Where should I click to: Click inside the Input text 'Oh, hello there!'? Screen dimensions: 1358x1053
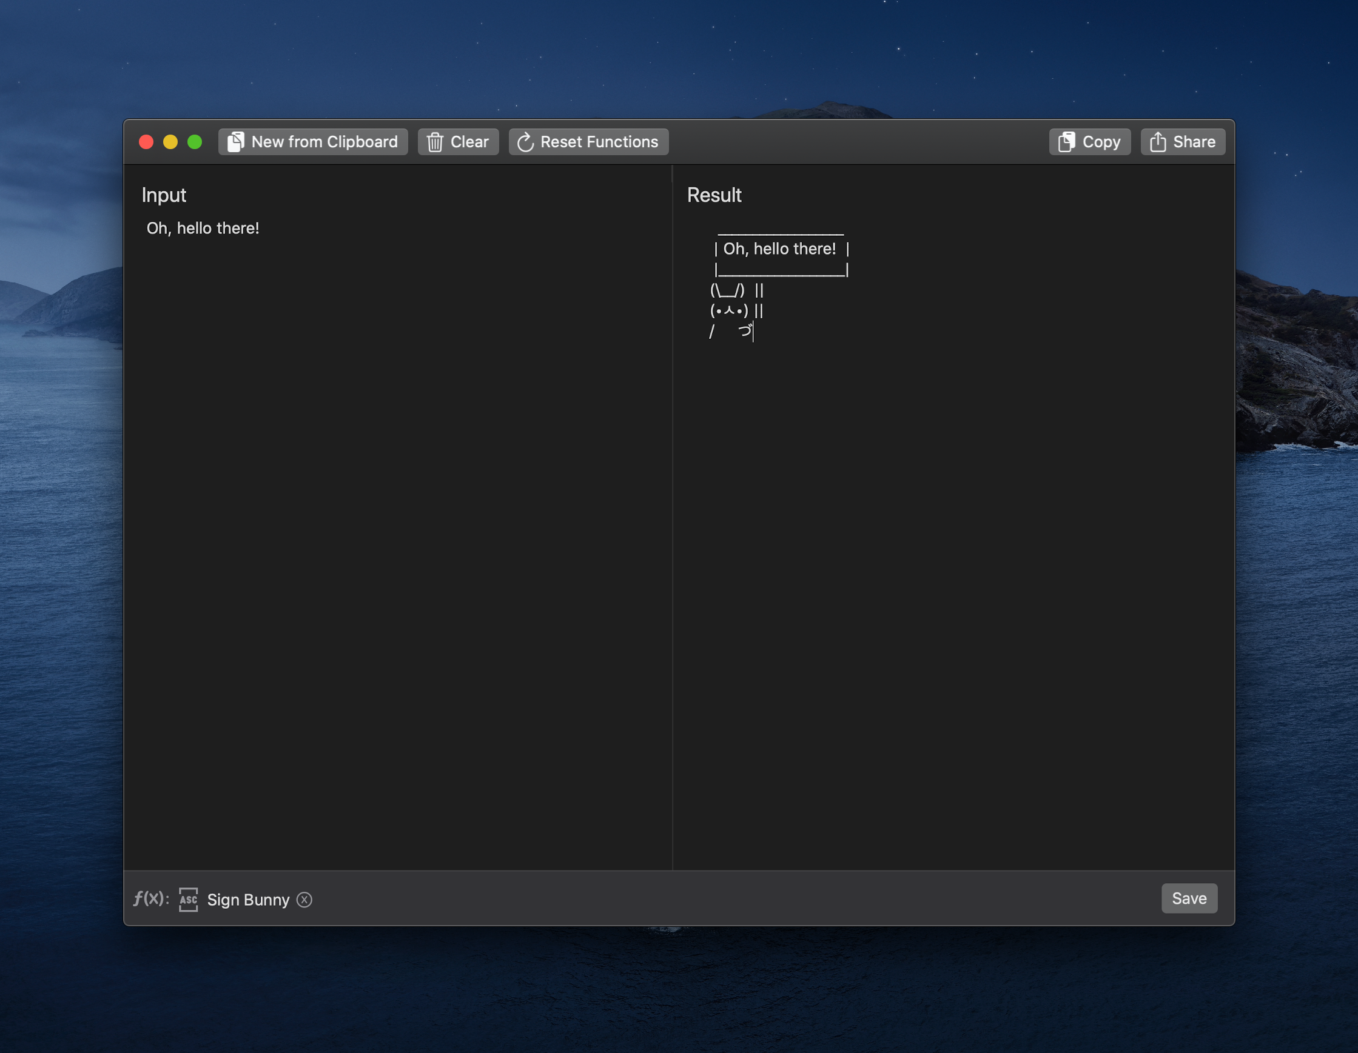[x=203, y=228]
